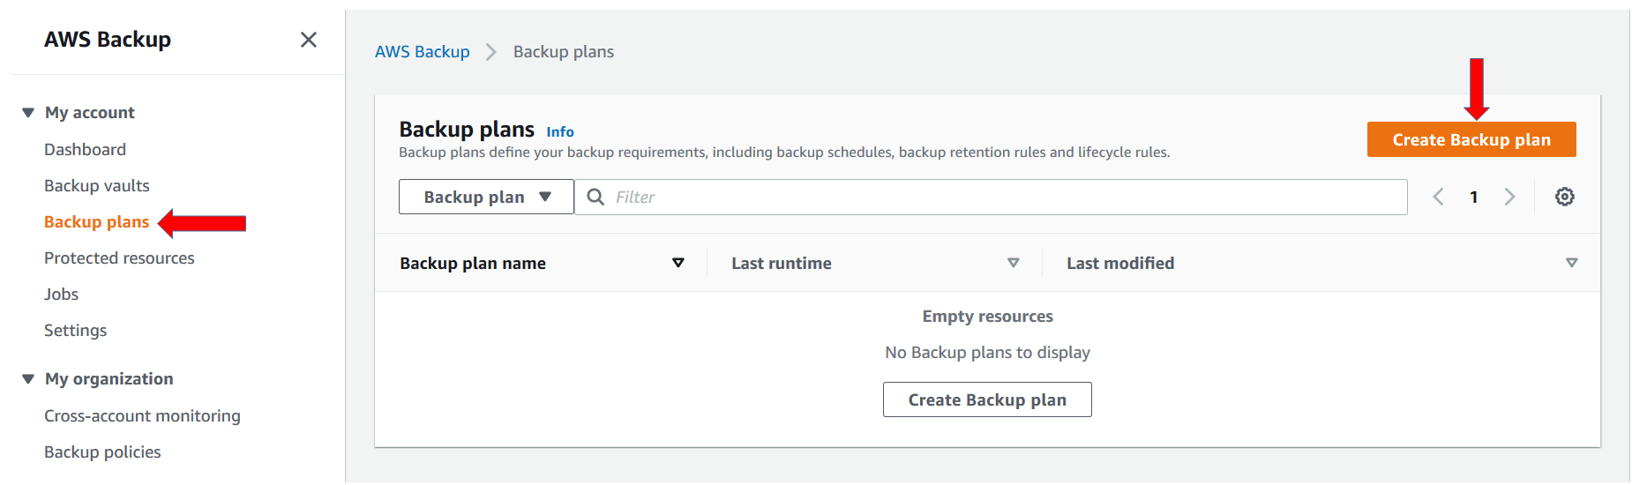Open table preferences gear icon
The height and width of the screenshot is (485, 1632).
click(x=1564, y=197)
